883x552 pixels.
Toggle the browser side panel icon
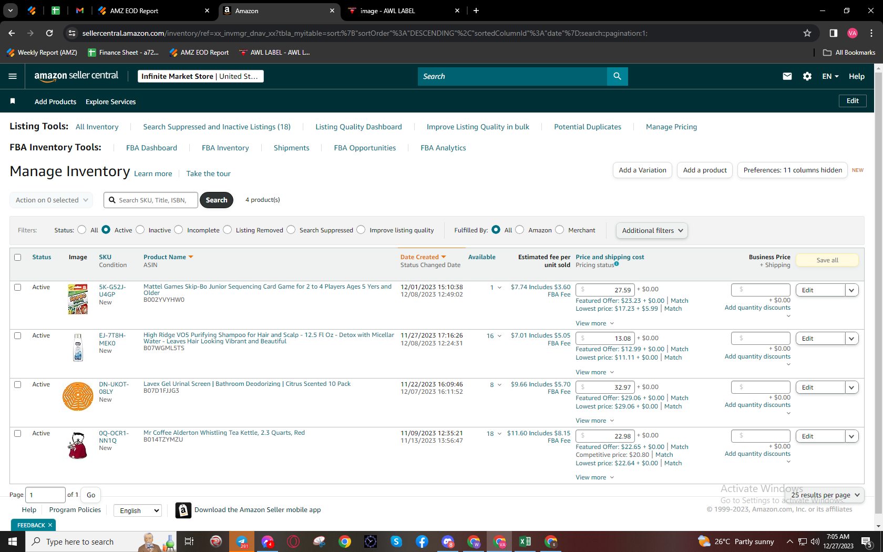tap(833, 33)
